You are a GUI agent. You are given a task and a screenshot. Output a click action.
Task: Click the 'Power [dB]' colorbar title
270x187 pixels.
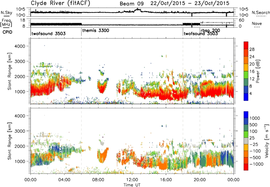[258, 71]
